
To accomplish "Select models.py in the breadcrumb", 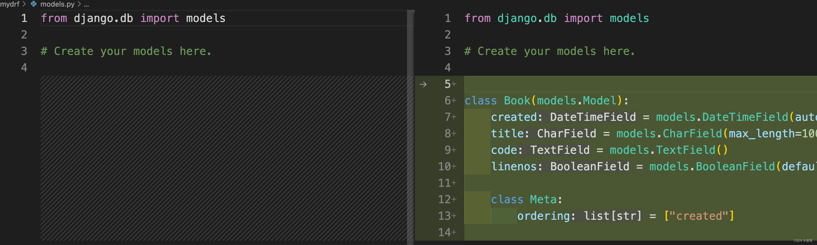I will 57,4.
